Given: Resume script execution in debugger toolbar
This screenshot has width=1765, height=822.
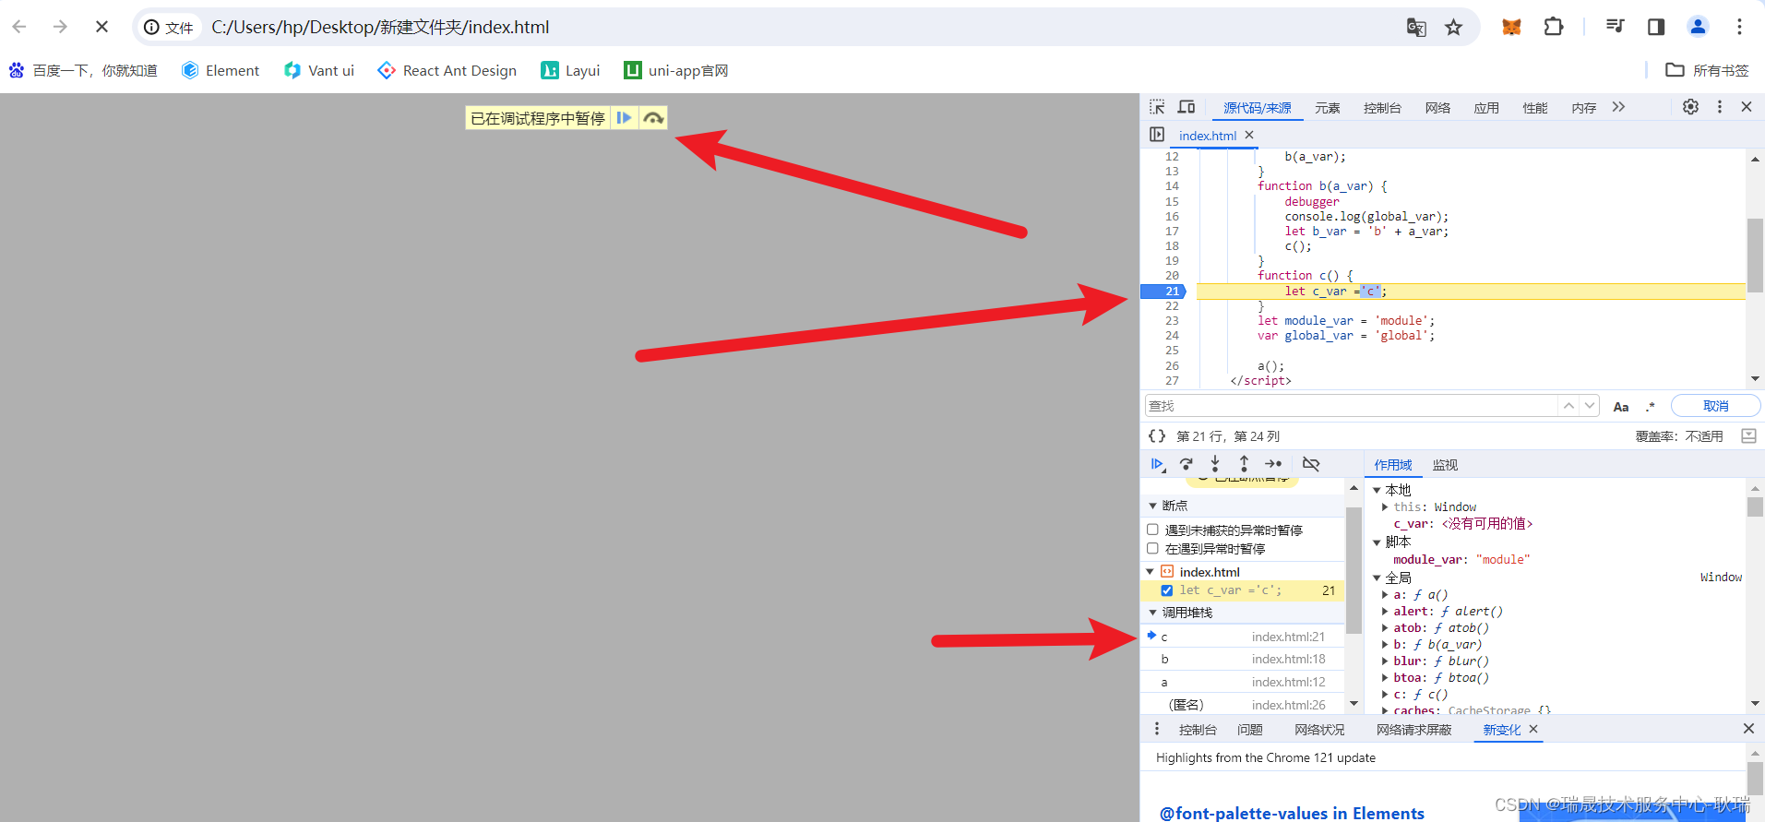Looking at the screenshot, I should (x=1158, y=464).
